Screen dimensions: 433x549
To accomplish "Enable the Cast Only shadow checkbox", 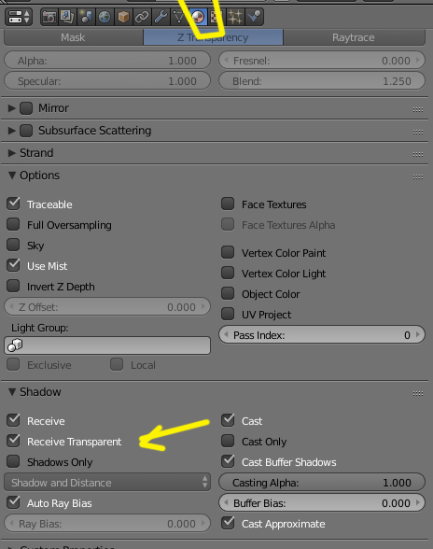I will click(228, 441).
